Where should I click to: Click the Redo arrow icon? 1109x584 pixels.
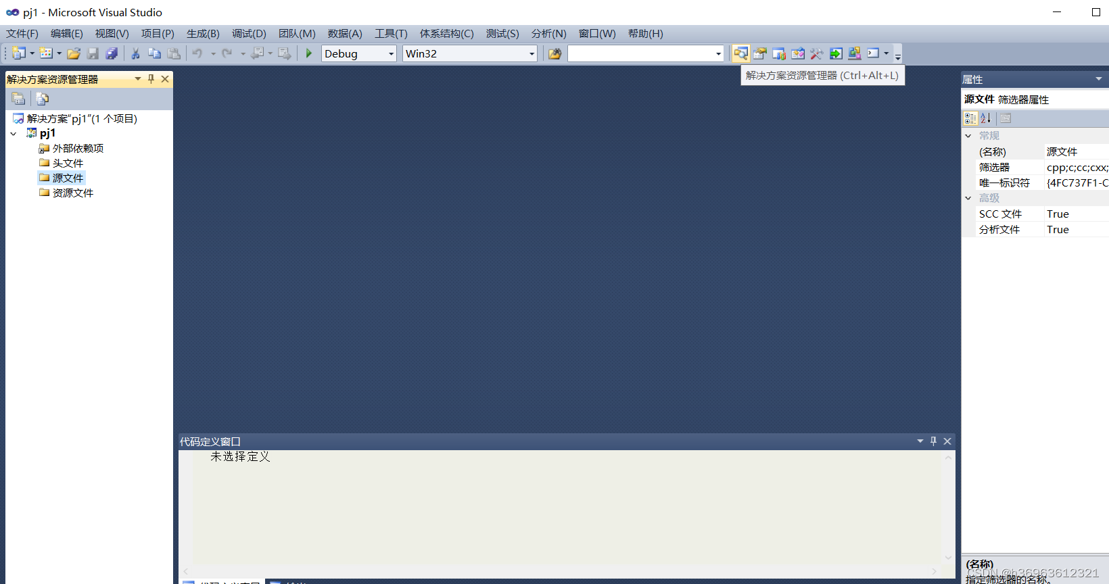point(227,53)
